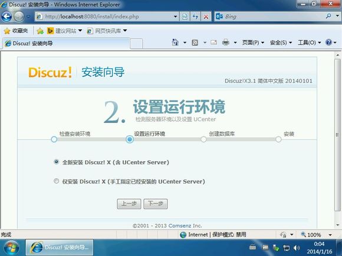
Task: Select 仅安装 Discuz! X radio button
Action: [x=56, y=181]
